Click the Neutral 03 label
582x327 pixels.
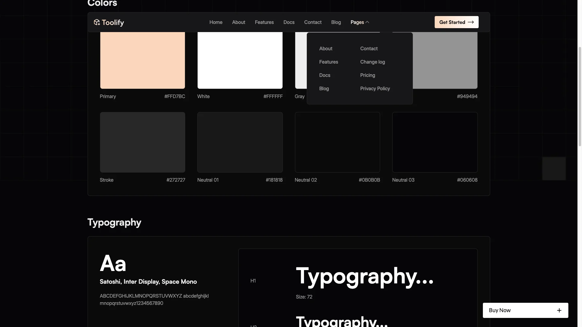[x=403, y=180]
